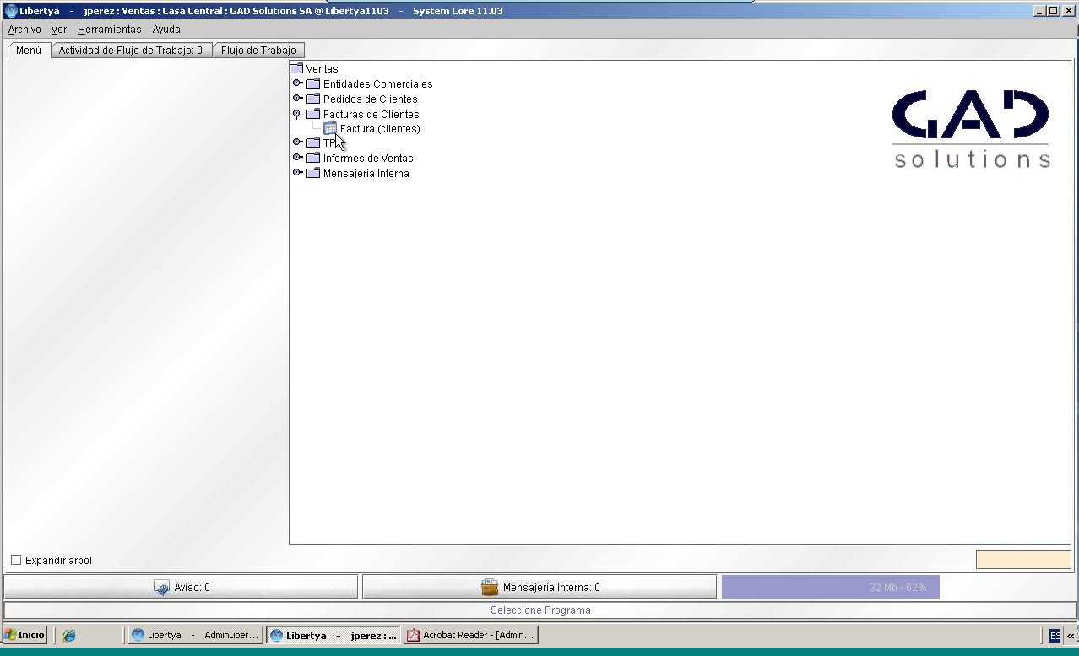The image size is (1079, 656).
Task: Click the Entidades Comerciales folder icon
Action: [x=313, y=83]
